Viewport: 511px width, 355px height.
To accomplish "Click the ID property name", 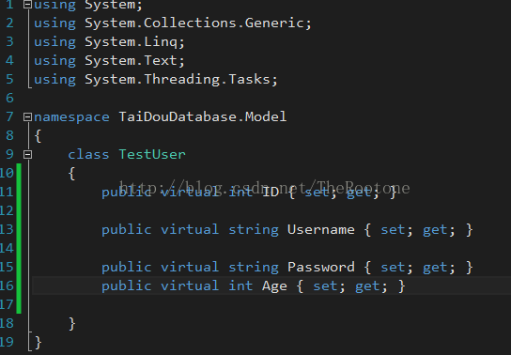I will pos(271,192).
